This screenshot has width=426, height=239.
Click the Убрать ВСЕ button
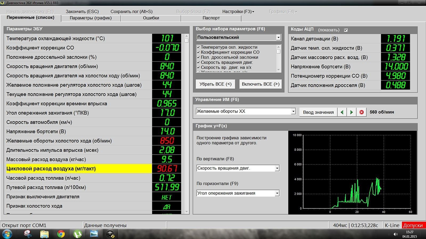[x=215, y=84]
